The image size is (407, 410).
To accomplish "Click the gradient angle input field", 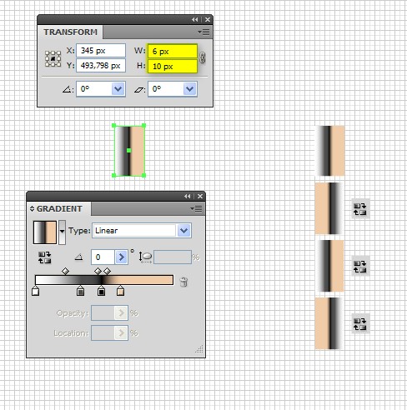I will (x=103, y=257).
